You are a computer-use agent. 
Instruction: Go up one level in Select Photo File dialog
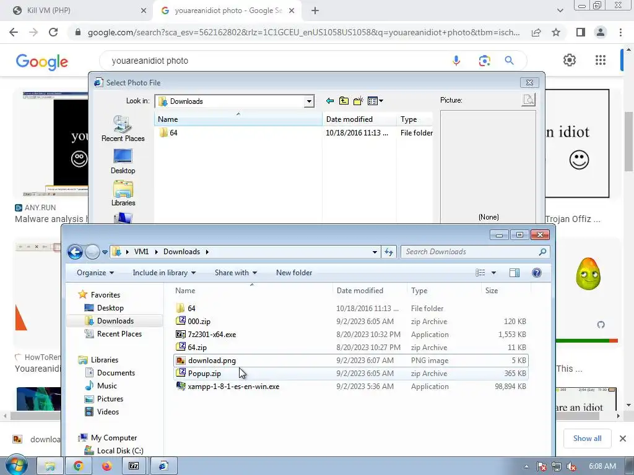(x=344, y=101)
